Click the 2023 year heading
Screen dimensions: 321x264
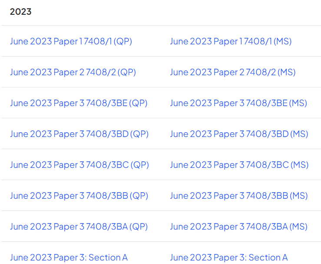(x=21, y=12)
